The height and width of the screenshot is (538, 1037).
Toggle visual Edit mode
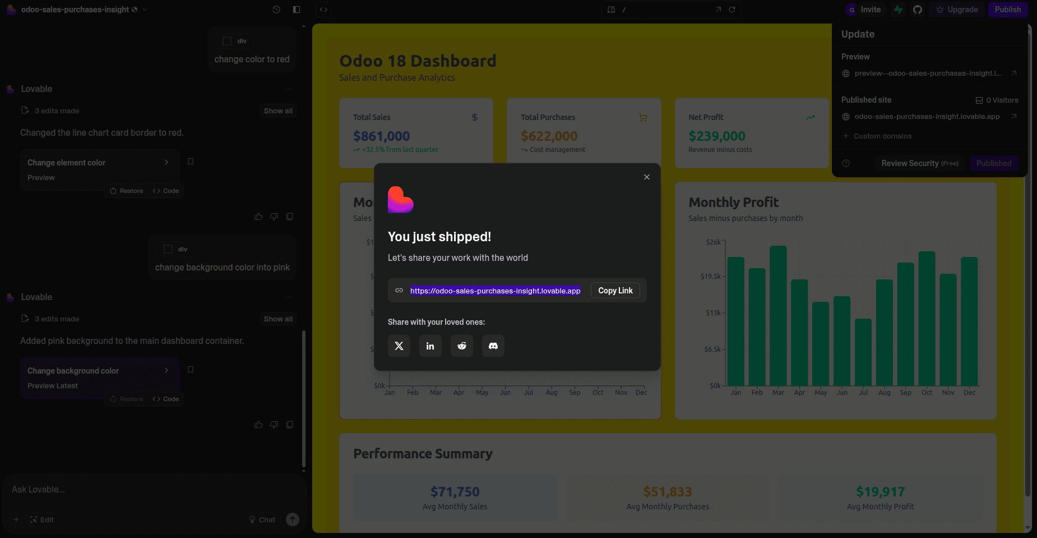(42, 520)
